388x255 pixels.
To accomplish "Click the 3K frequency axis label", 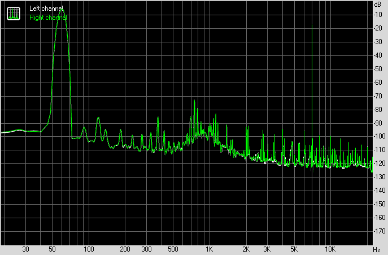I will (267, 249).
